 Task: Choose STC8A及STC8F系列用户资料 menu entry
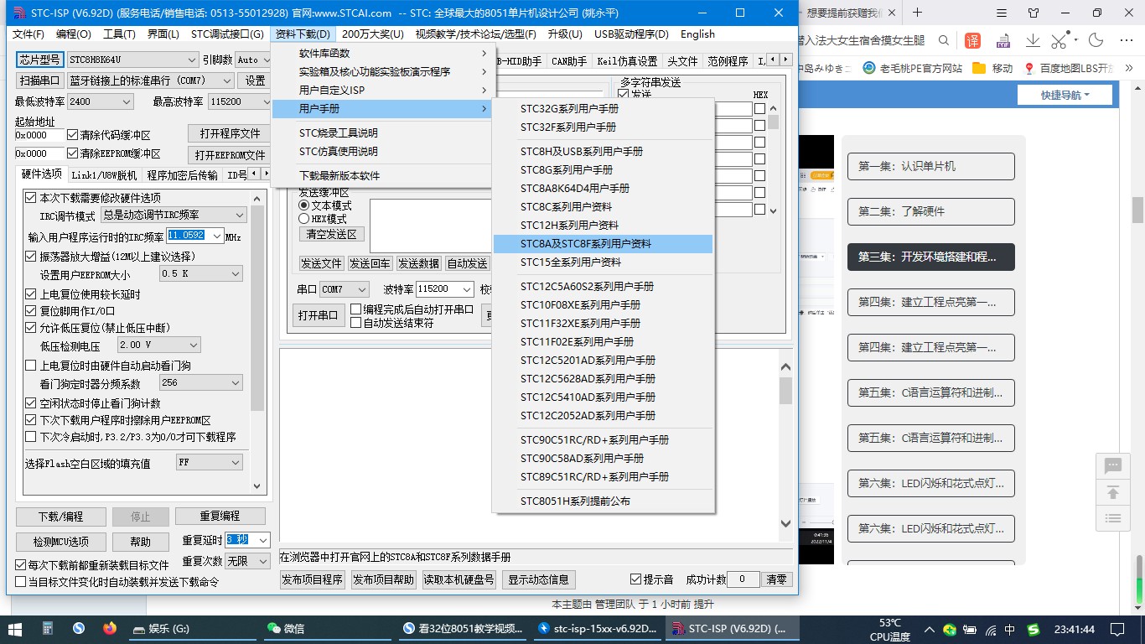(604, 244)
